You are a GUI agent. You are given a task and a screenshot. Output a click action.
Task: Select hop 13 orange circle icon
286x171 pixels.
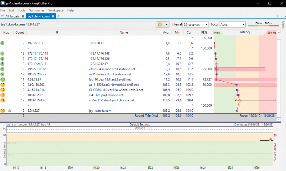point(3,95)
